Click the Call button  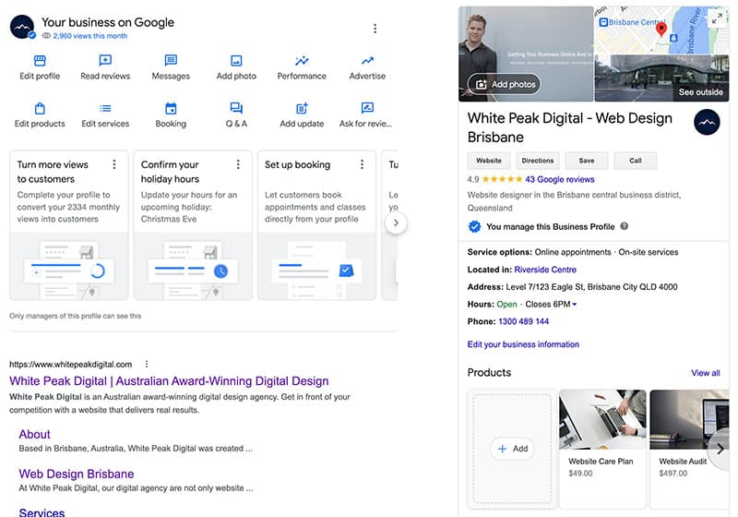point(636,161)
